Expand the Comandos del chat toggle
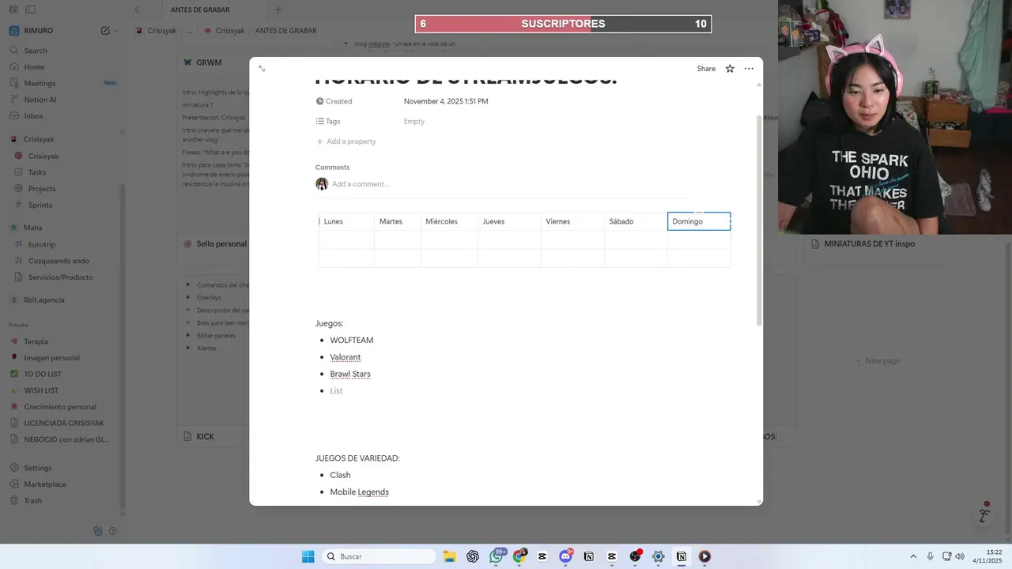Viewport: 1012px width, 569px height. (188, 284)
